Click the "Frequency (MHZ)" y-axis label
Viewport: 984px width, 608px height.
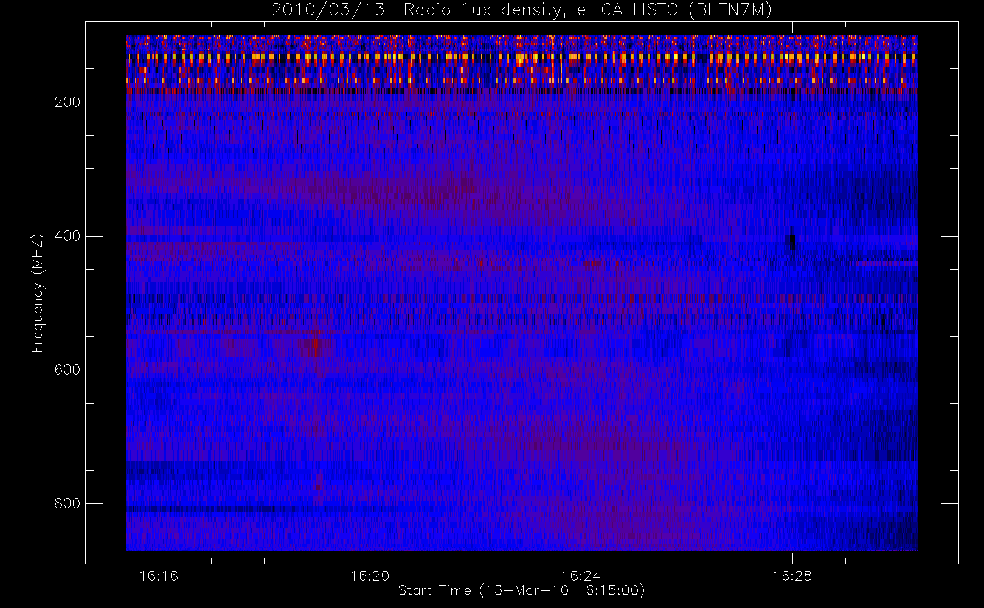(x=38, y=293)
